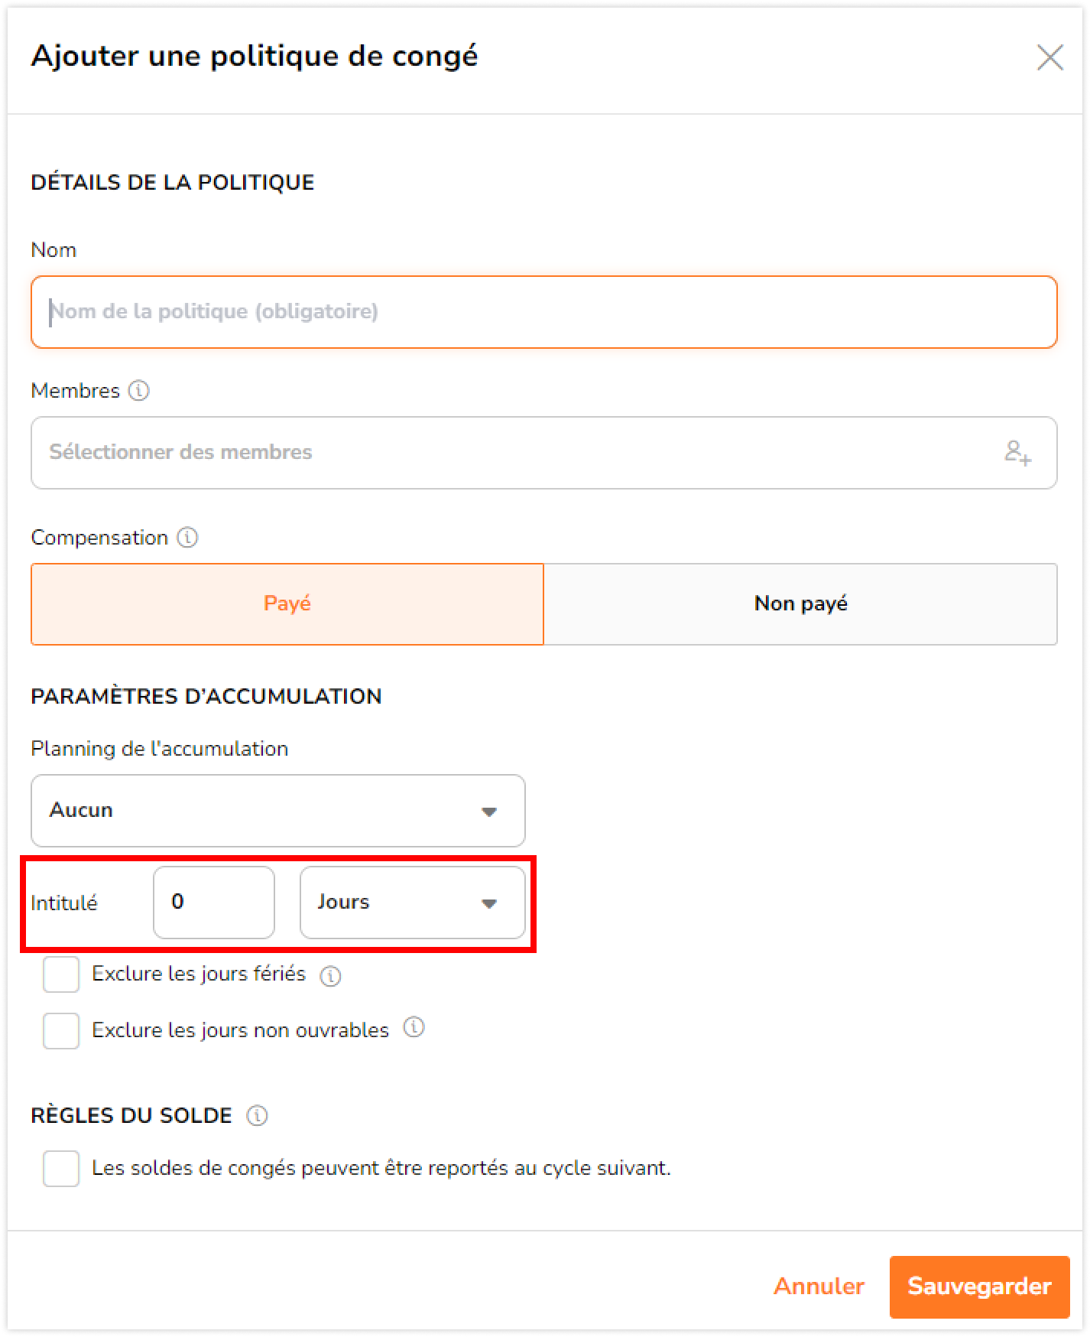Click the Sélectionner des membres field
Image resolution: width=1090 pixels, height=1337 pixels.
tap(544, 453)
